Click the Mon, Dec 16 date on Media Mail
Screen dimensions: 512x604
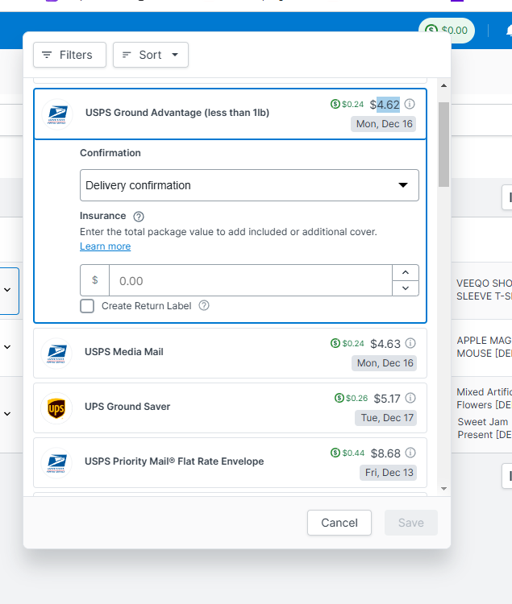[385, 363]
